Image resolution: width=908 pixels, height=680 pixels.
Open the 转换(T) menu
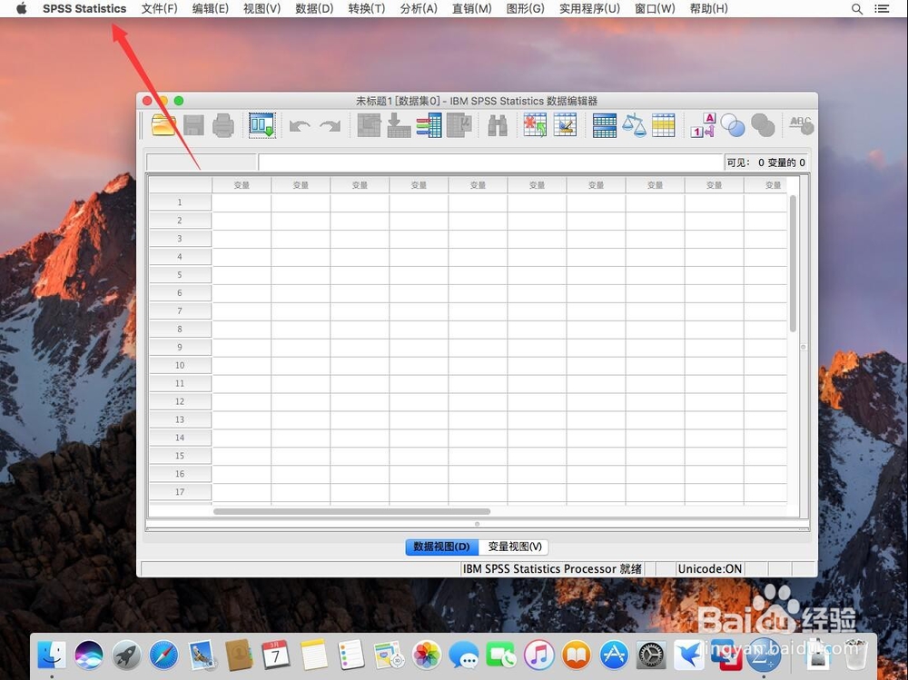[x=367, y=9]
